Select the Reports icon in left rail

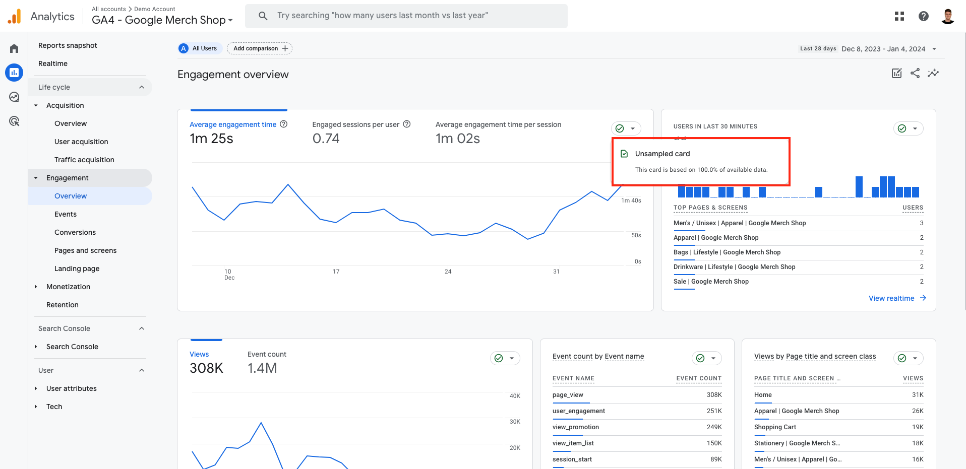[x=14, y=73]
